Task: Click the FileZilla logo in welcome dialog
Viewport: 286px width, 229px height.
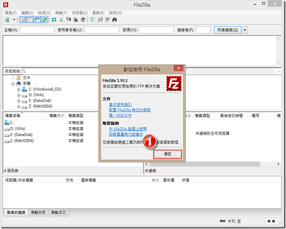Action: tap(174, 84)
